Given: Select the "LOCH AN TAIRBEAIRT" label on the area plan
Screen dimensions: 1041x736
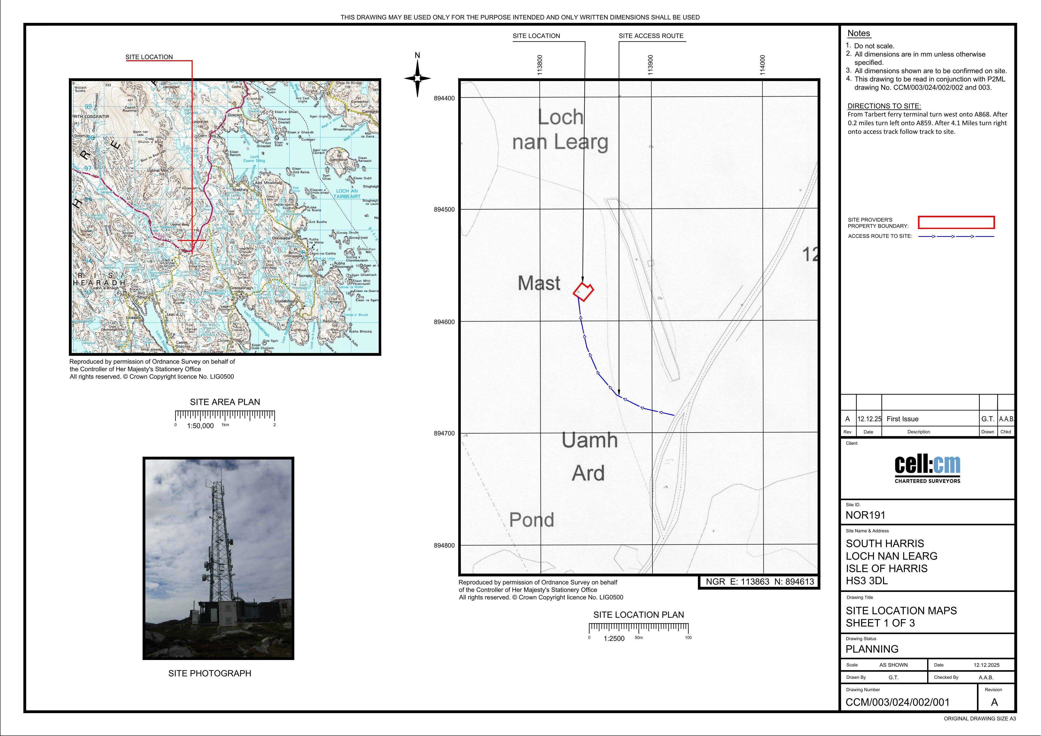Looking at the screenshot, I should (x=347, y=194).
